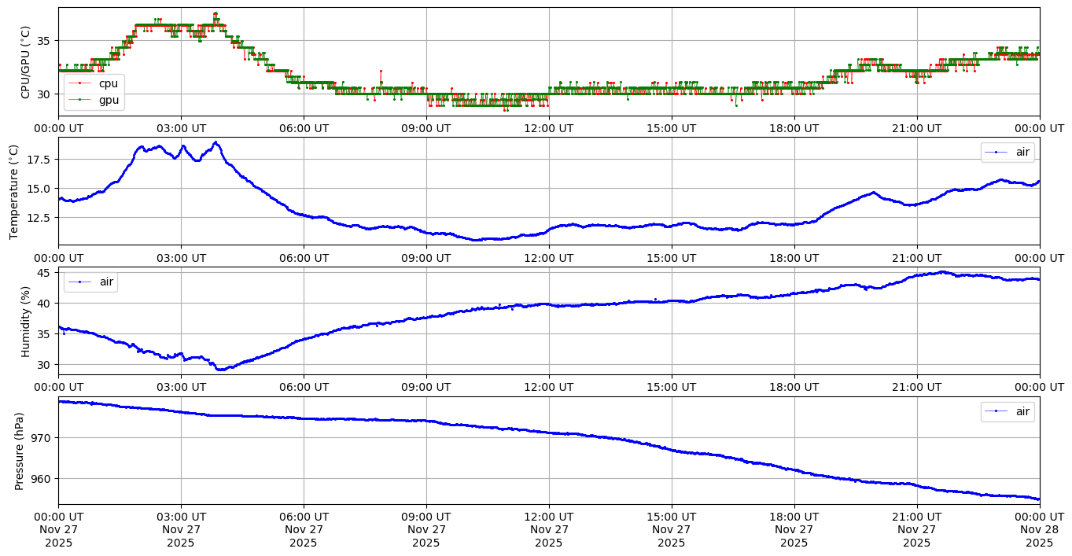This screenshot has width=1072, height=556.
Task: Click the red cpu legend line marker
Action: 80,83
